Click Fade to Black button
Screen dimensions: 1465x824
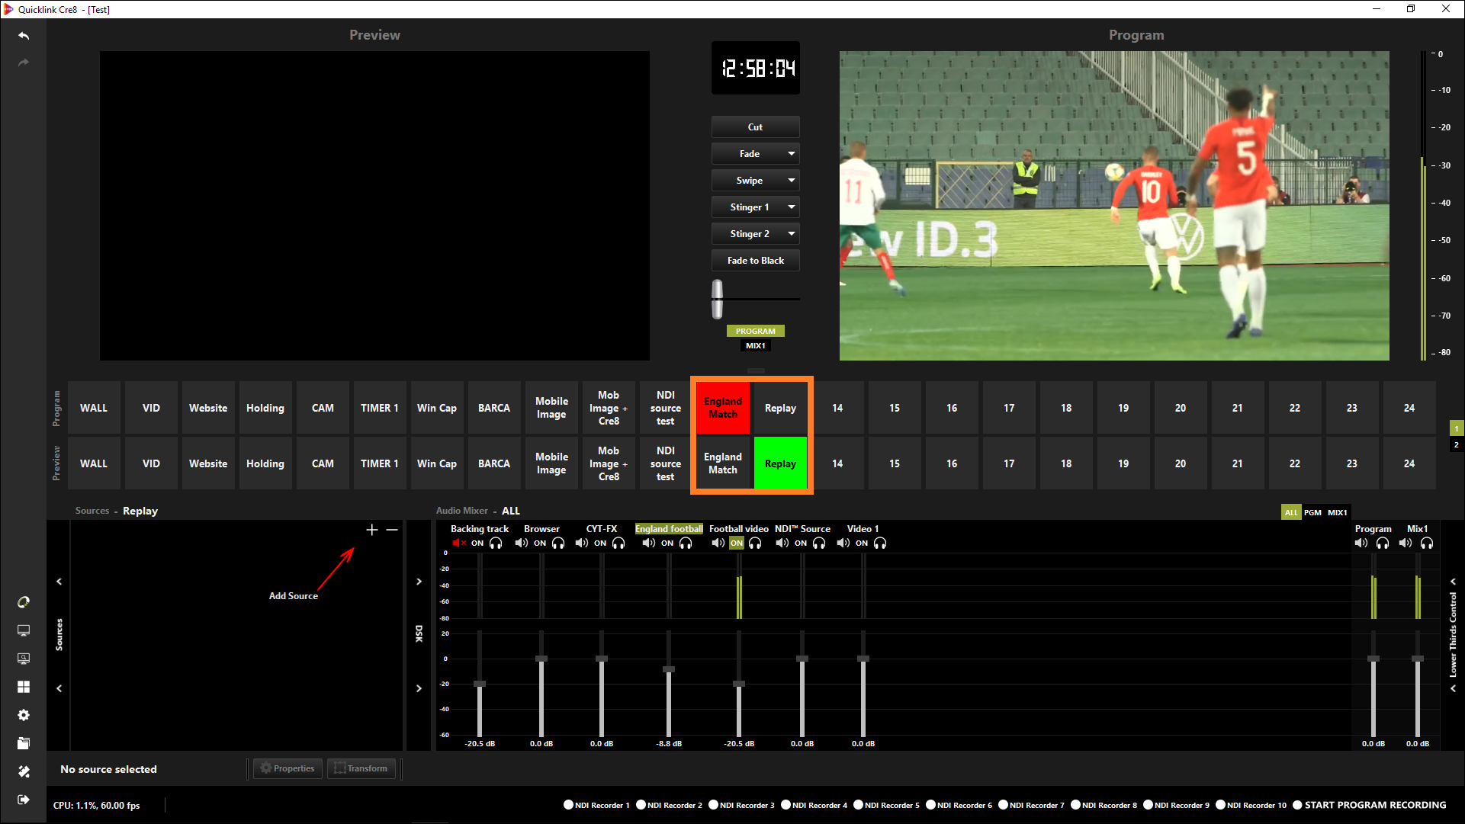point(755,261)
